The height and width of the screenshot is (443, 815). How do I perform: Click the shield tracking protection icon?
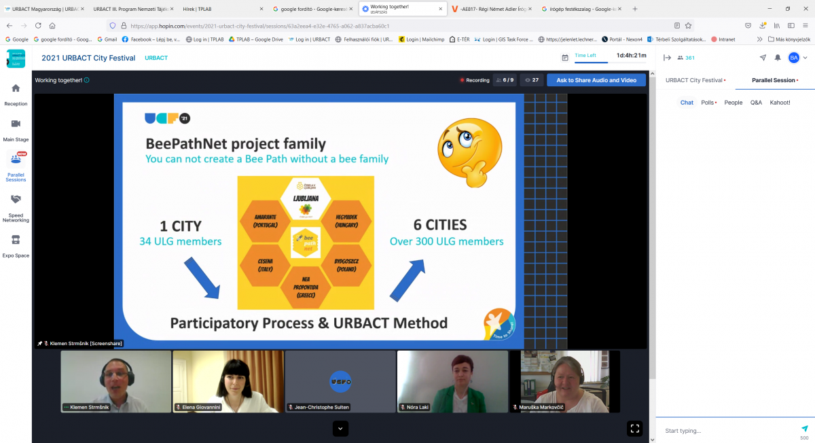(x=112, y=26)
